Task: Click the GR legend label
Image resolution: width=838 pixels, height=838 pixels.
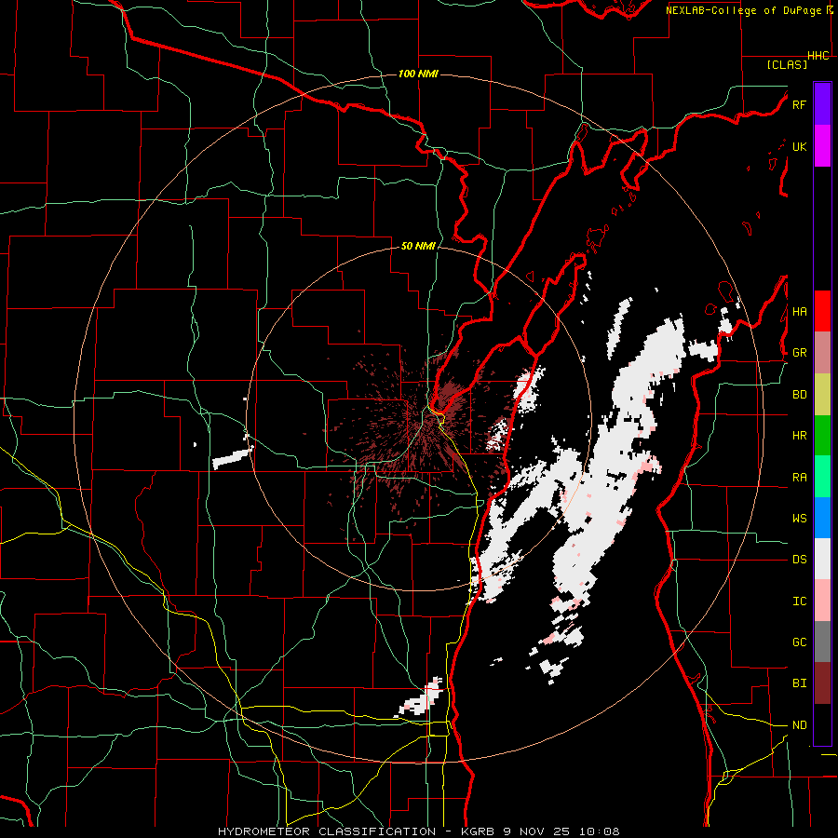Action: [x=799, y=353]
